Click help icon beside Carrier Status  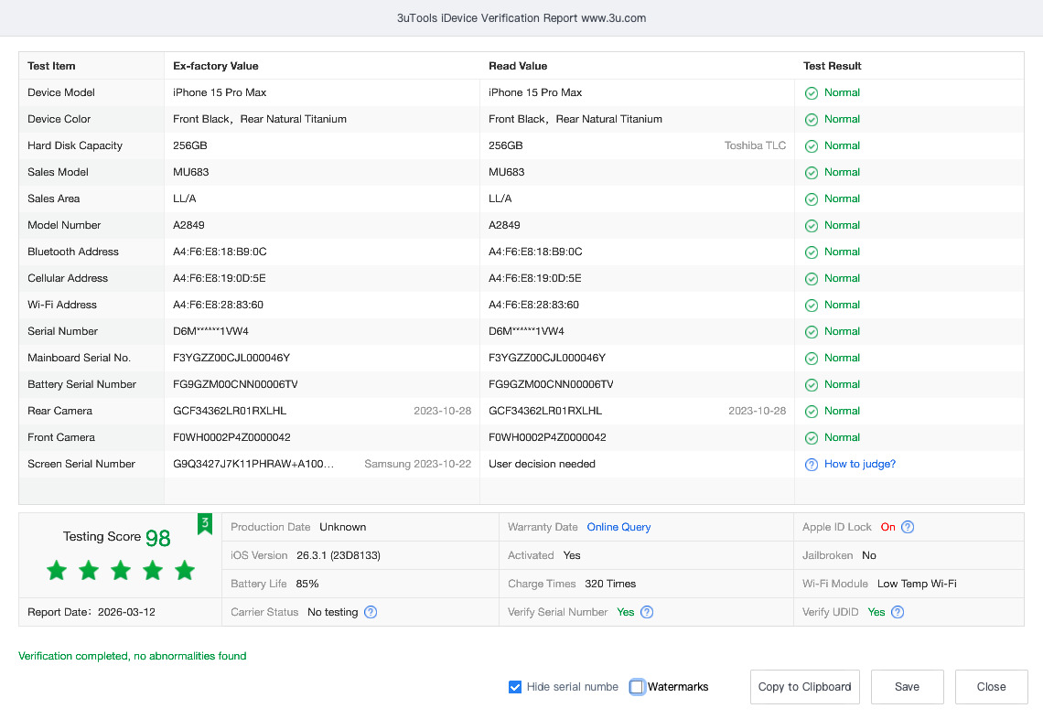[x=371, y=612]
